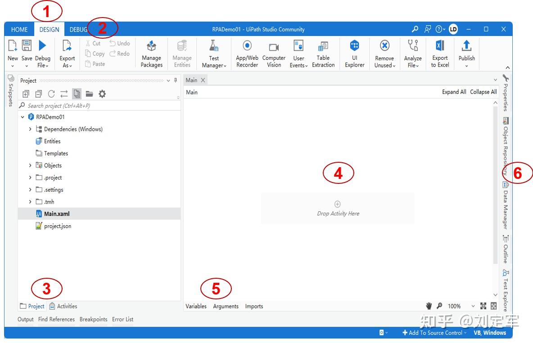Expand the Objects folder
The height and width of the screenshot is (343, 533).
pos(30,165)
